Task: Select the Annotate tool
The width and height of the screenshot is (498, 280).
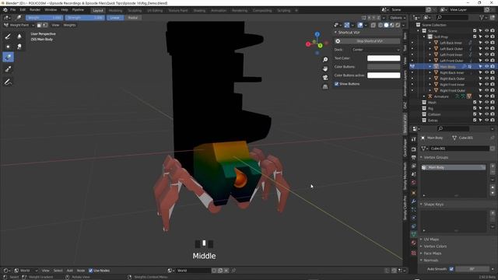Action: [8, 82]
